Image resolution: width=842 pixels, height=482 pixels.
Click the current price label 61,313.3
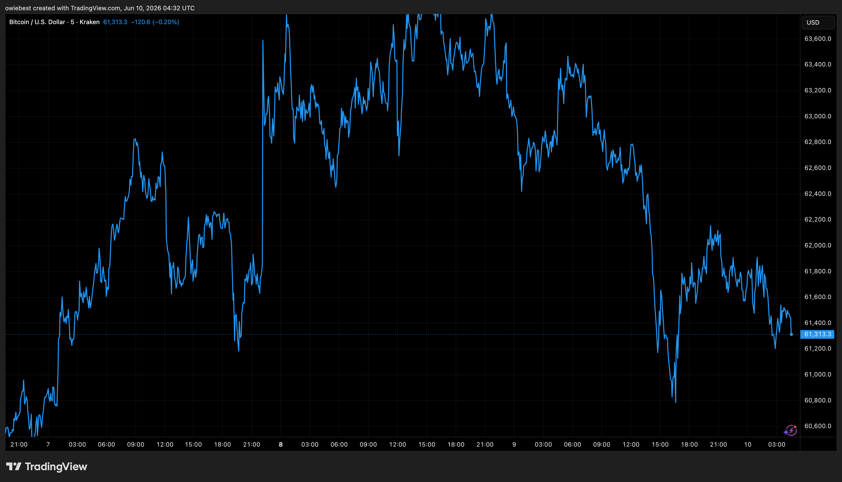click(x=817, y=334)
